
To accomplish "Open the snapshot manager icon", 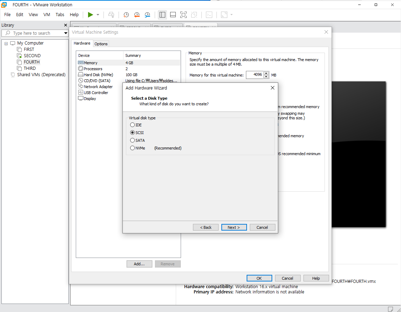I will point(147,15).
